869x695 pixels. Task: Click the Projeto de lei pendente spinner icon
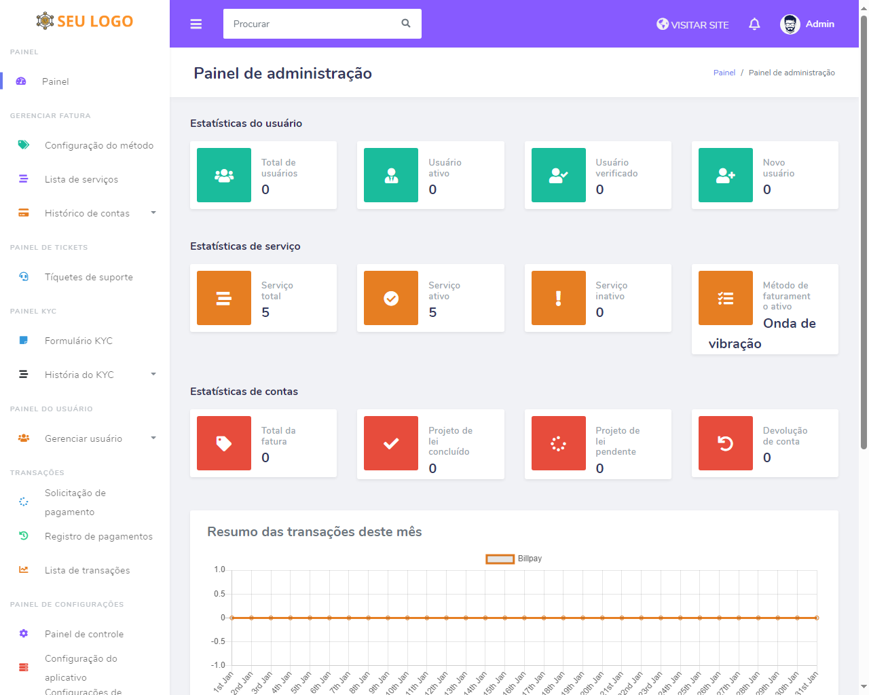tap(558, 443)
